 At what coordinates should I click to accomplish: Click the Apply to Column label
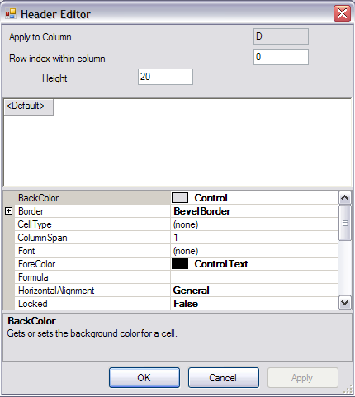(40, 37)
